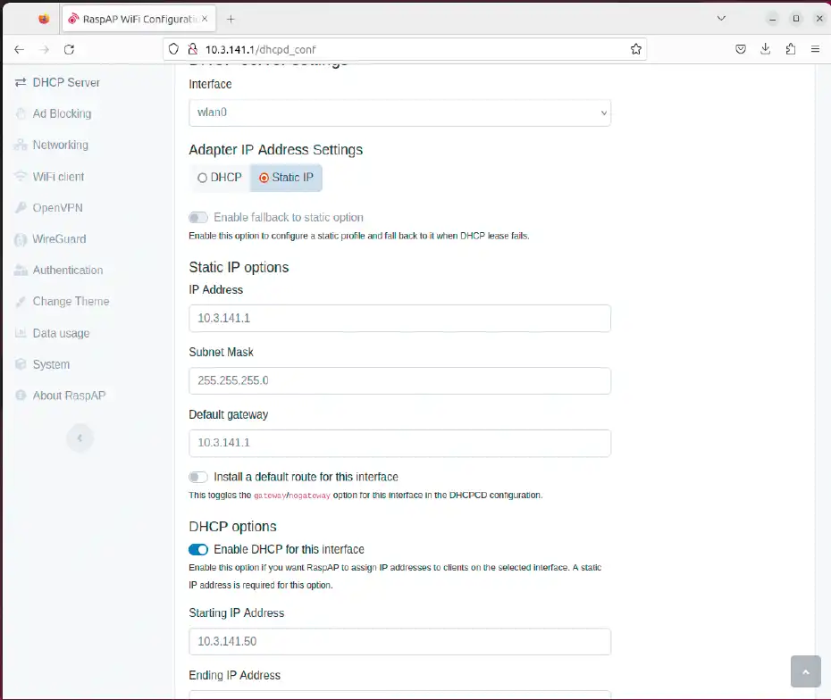Open the OpenVPN sidebar menu item
The width and height of the screenshot is (831, 700).
coord(58,207)
